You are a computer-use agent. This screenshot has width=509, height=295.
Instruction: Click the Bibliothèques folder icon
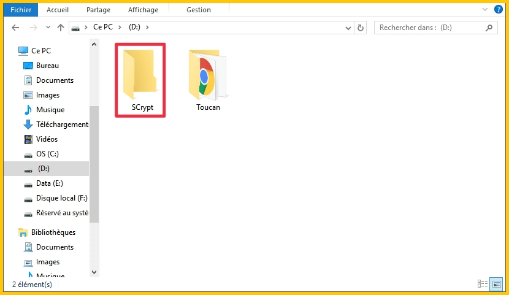click(23, 232)
